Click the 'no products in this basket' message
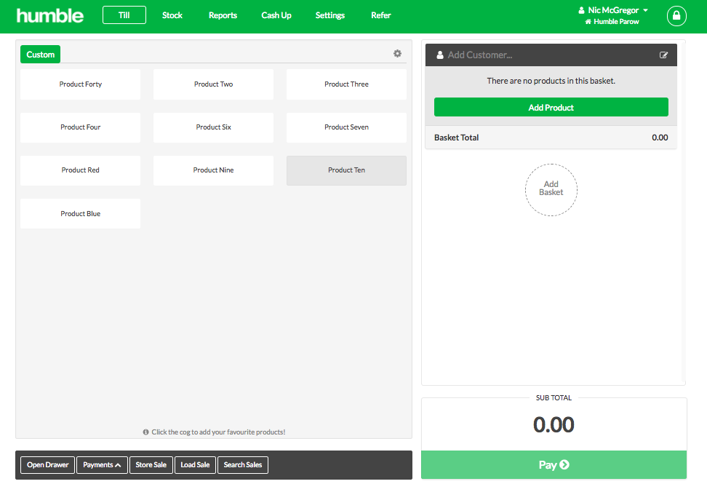Viewport: 707px width, 484px height. (x=551, y=82)
